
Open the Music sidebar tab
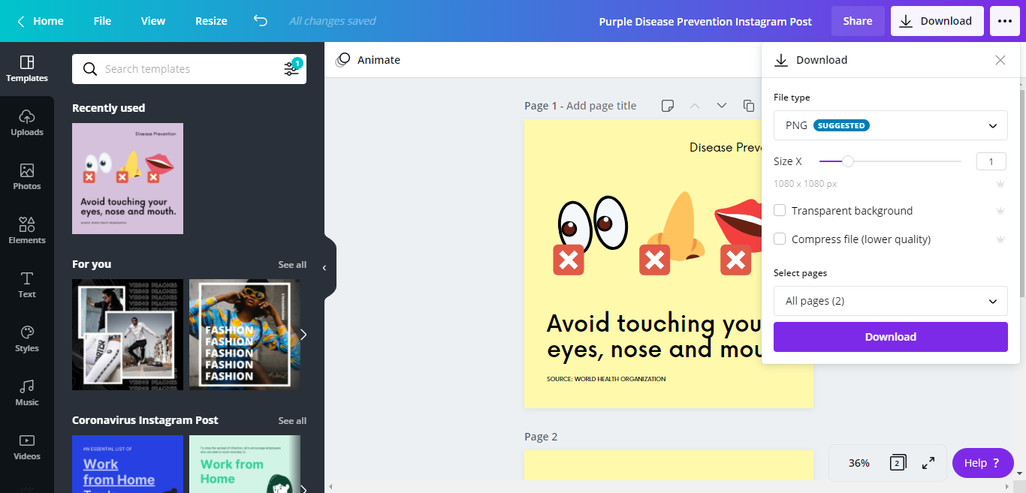pyautogui.click(x=27, y=393)
